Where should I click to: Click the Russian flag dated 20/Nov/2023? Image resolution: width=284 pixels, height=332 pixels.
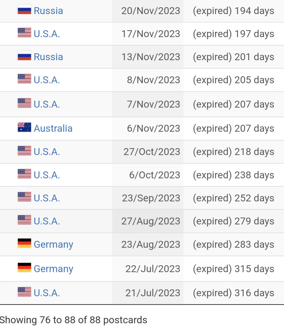pos(24,11)
